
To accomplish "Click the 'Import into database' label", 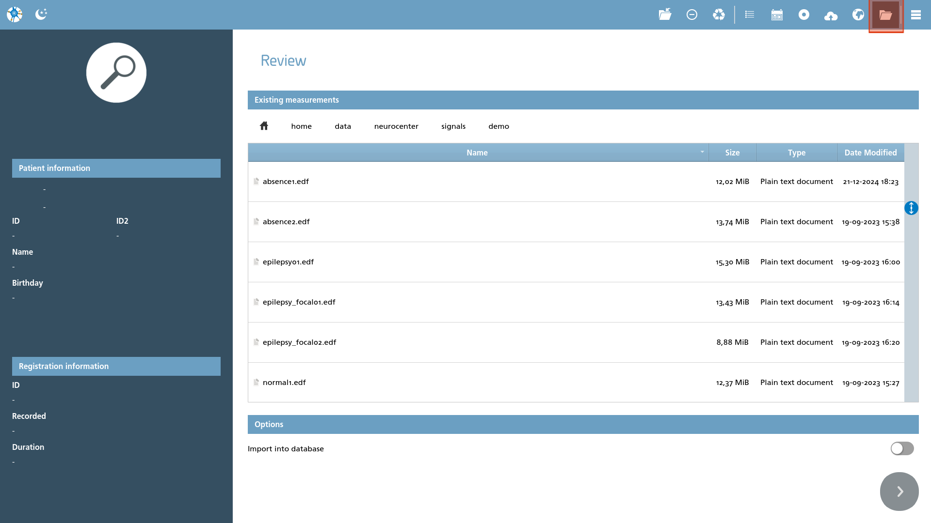I will (x=286, y=449).
